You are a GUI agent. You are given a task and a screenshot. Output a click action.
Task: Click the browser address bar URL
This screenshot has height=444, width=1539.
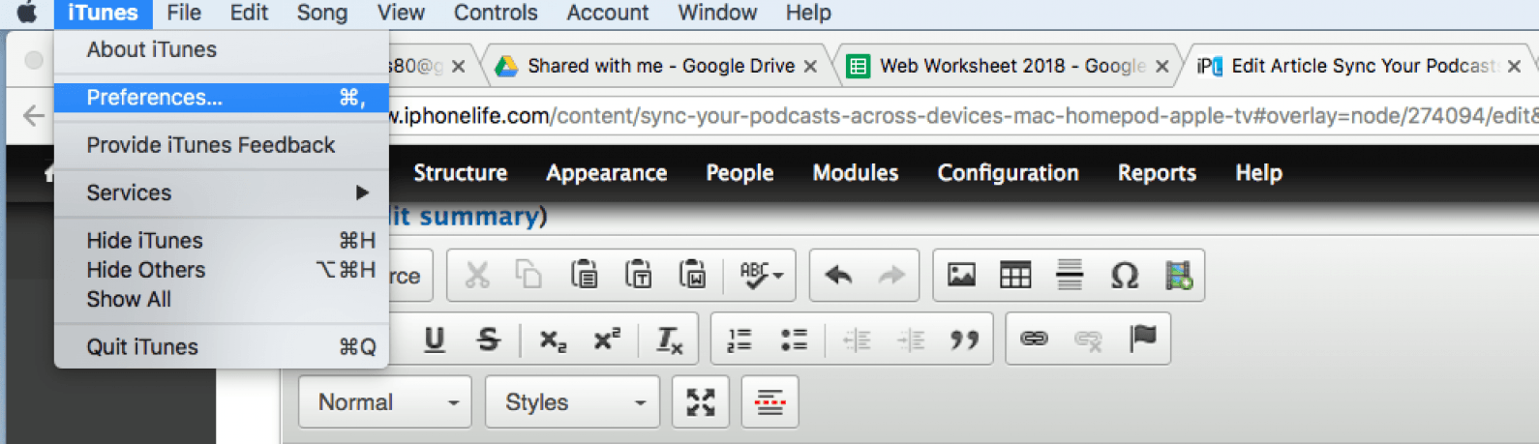tap(963, 116)
